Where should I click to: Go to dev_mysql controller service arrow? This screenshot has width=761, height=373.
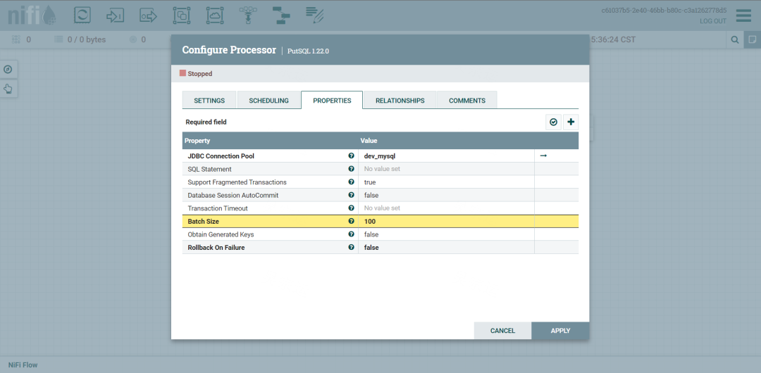tap(543, 156)
